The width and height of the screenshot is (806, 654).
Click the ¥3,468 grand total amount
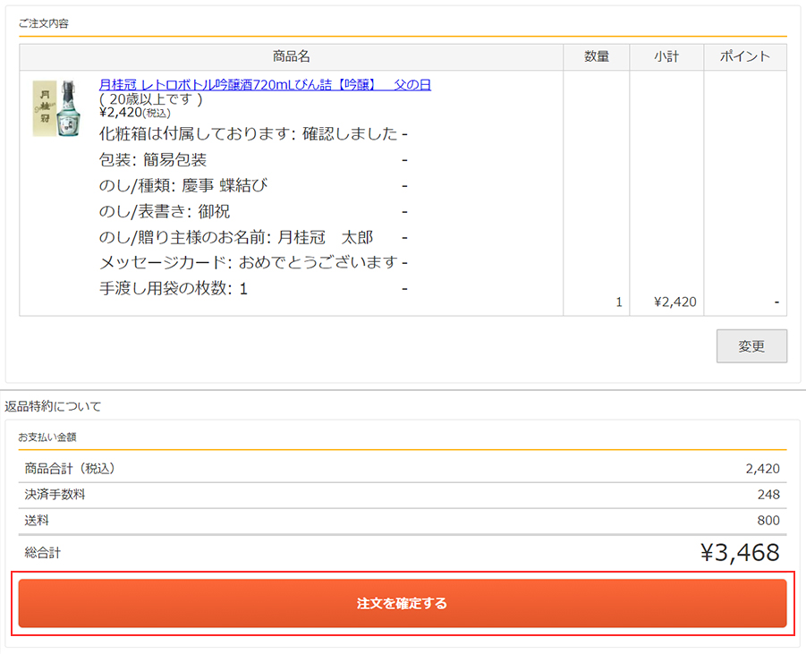click(740, 553)
